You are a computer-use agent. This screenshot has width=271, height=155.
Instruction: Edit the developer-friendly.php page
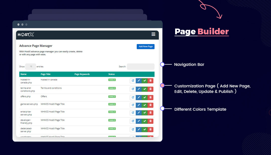(x=139, y=121)
